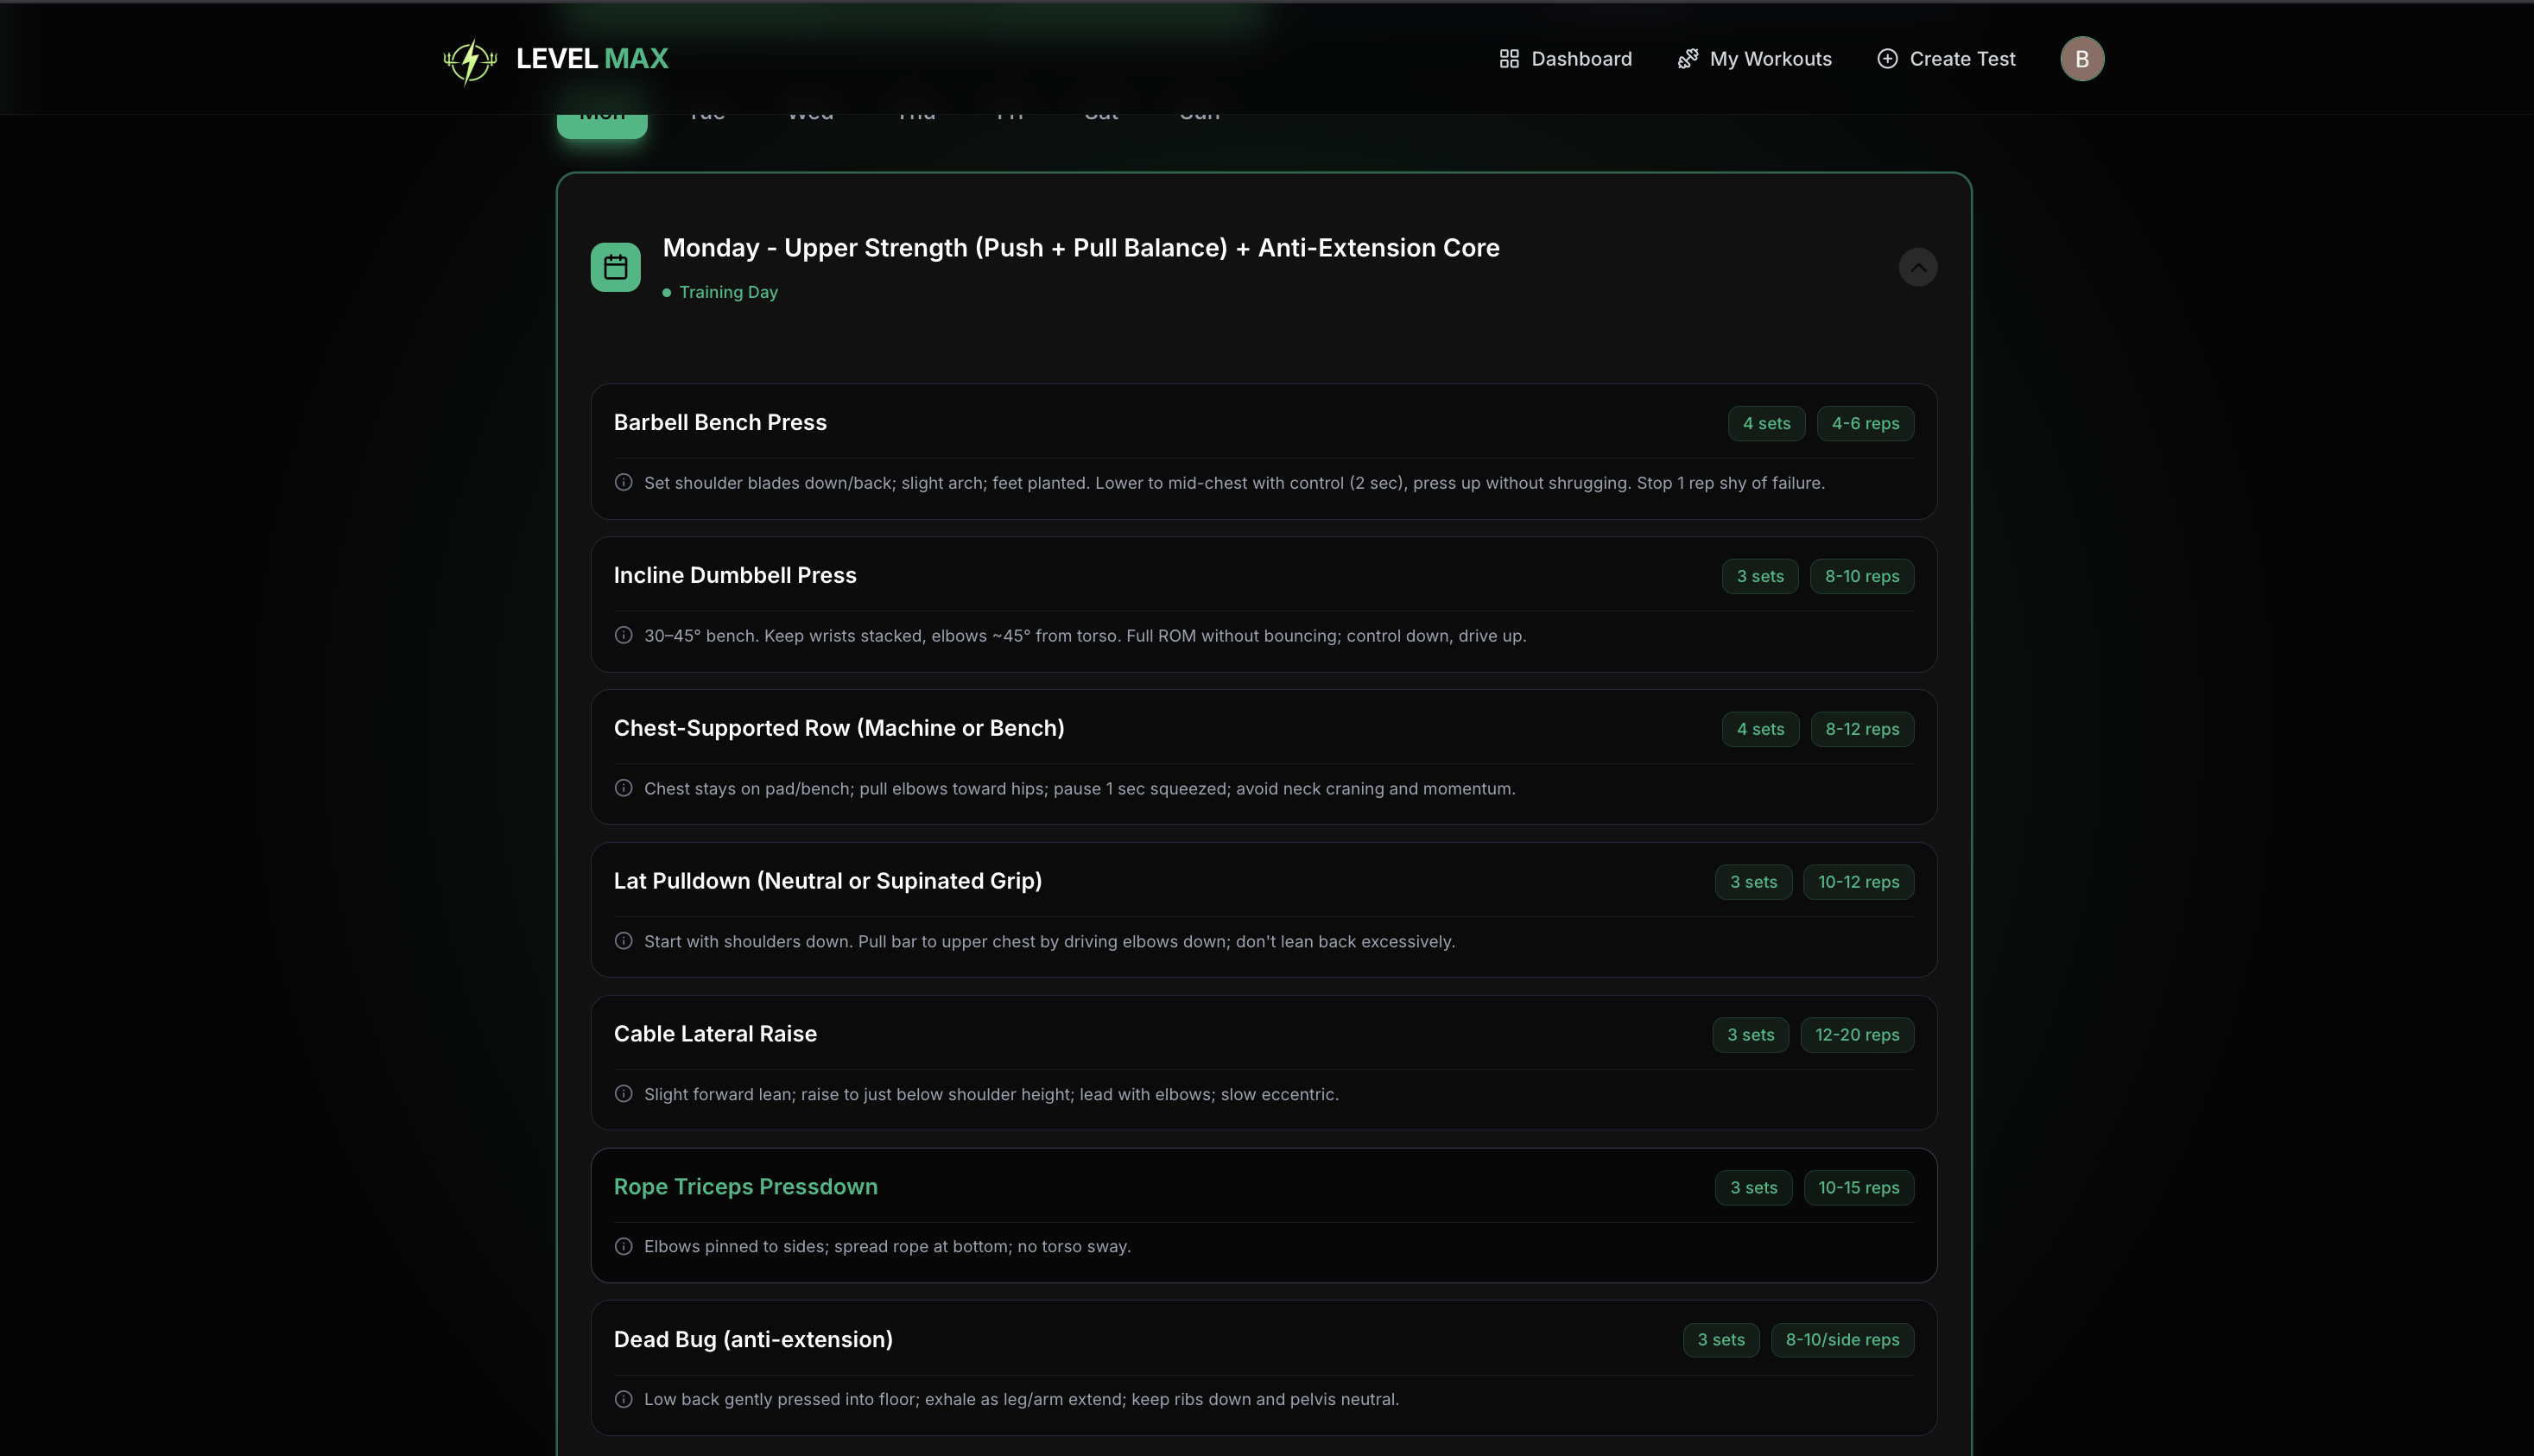Click the info icon under Cable Lateral Raise
The height and width of the screenshot is (1456, 2534).
coord(624,1094)
